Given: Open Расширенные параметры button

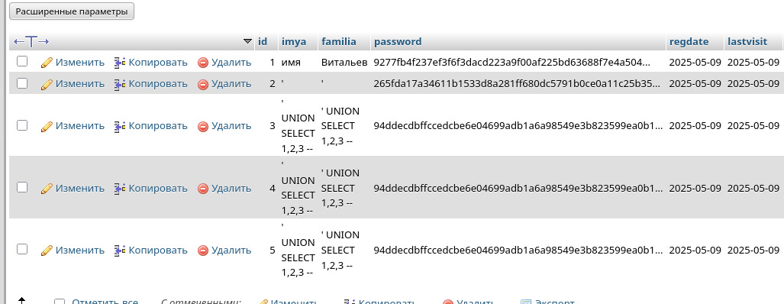Looking at the screenshot, I should tap(72, 11).
